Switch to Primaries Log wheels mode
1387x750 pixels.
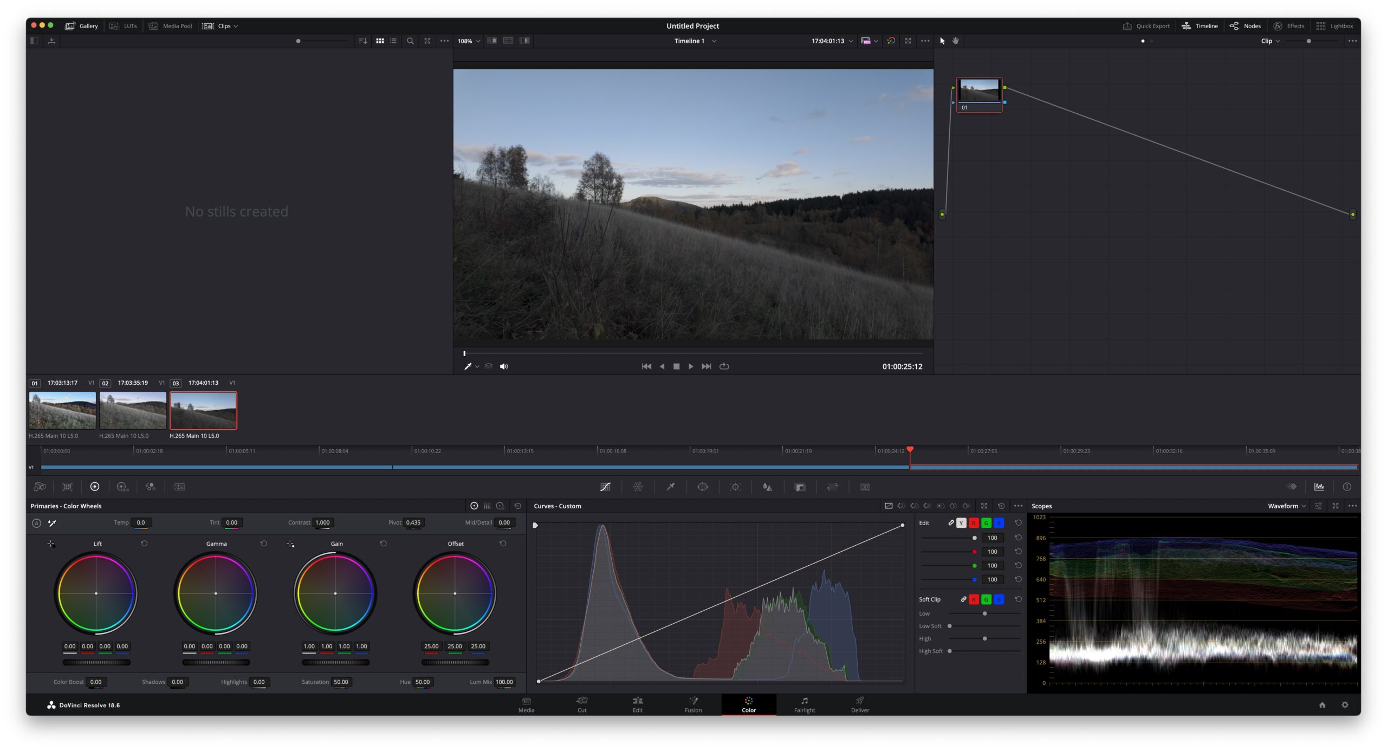coord(500,506)
